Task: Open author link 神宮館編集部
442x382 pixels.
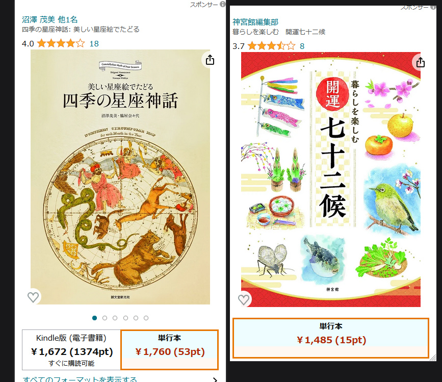Action: pos(255,22)
